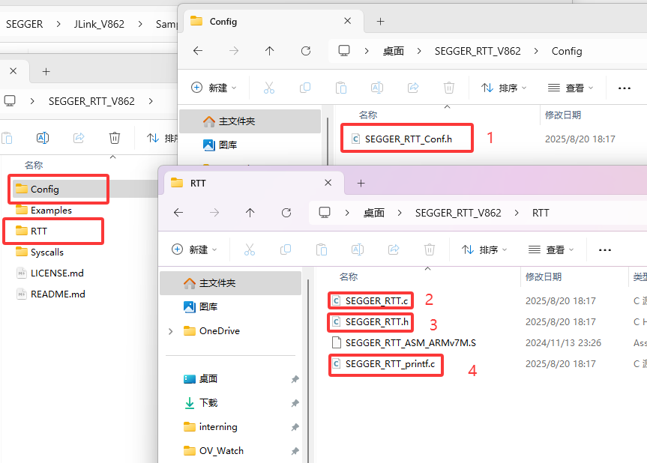Viewport: 647px width, 463px height.
Task: Select the SEGGER_RTT_Conf.h file
Action: pos(408,139)
